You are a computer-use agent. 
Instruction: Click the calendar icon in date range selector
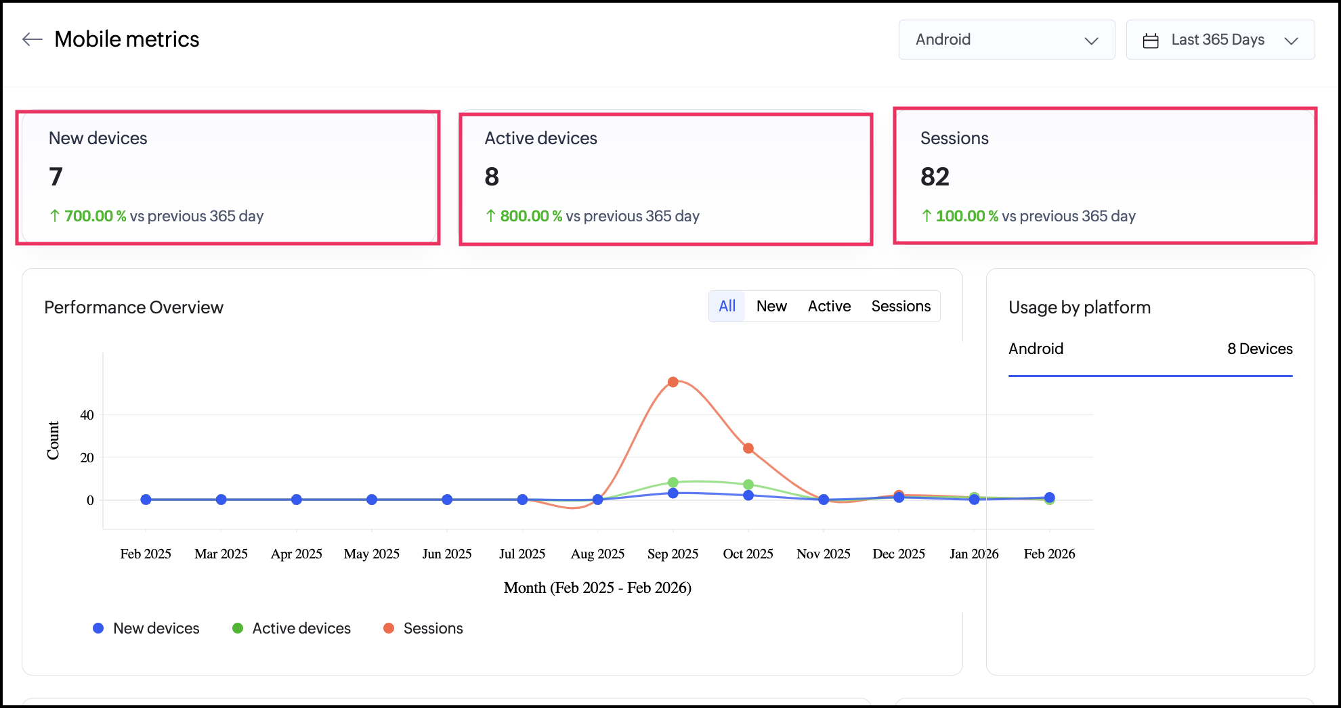pos(1150,41)
